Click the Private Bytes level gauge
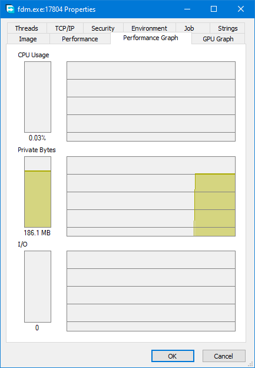 (38, 192)
